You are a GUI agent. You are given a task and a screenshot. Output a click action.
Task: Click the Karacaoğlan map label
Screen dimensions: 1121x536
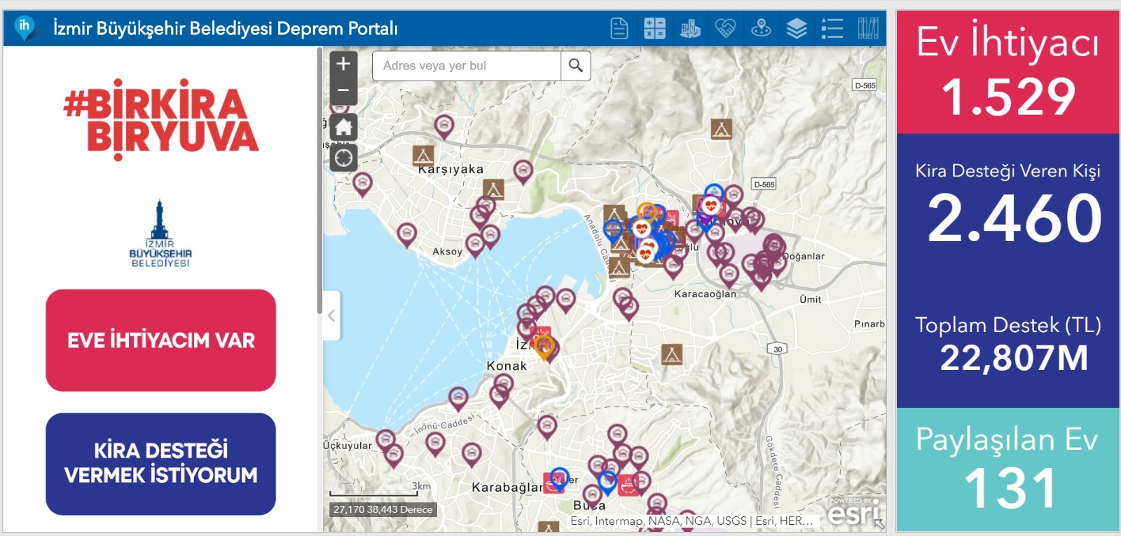pos(705,294)
